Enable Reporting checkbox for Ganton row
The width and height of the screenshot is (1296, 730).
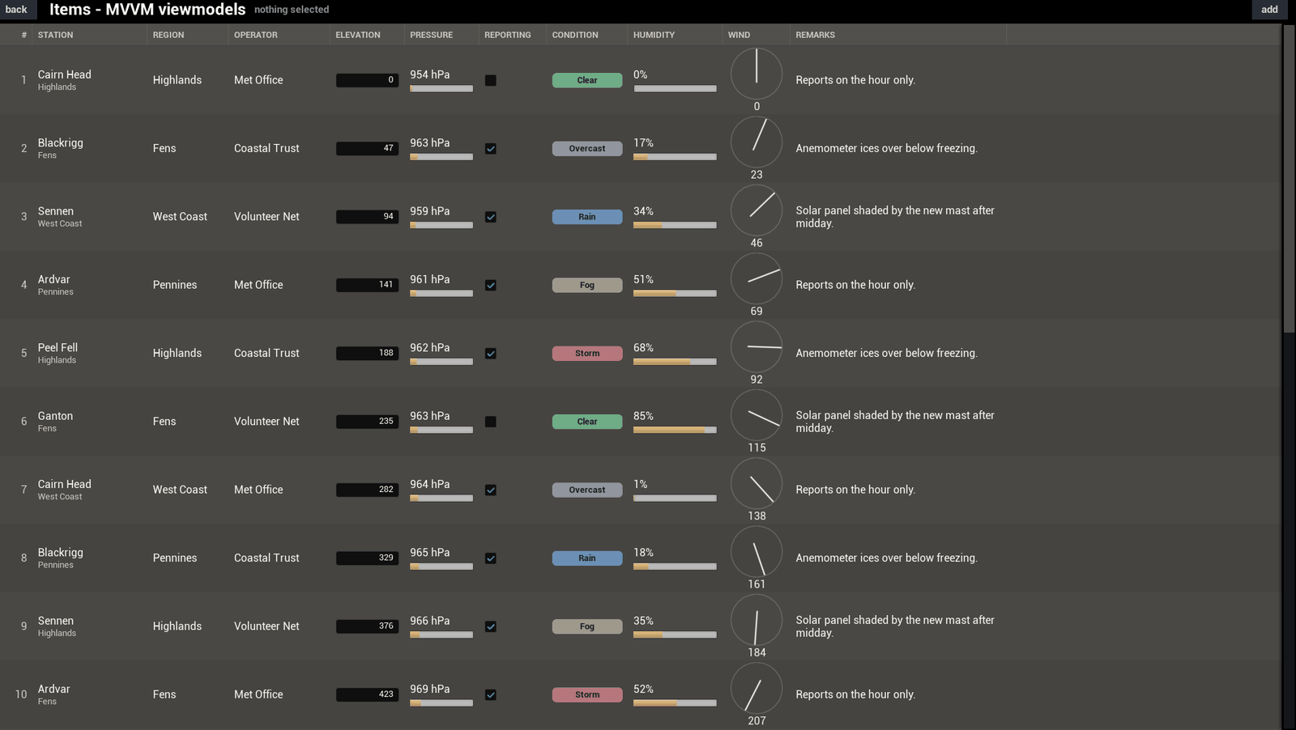[x=491, y=422]
